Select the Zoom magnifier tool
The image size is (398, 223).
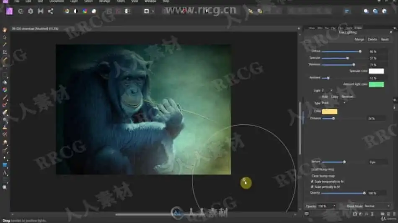[x=5, y=188]
